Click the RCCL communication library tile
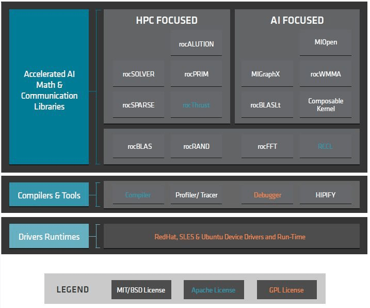 pos(326,146)
